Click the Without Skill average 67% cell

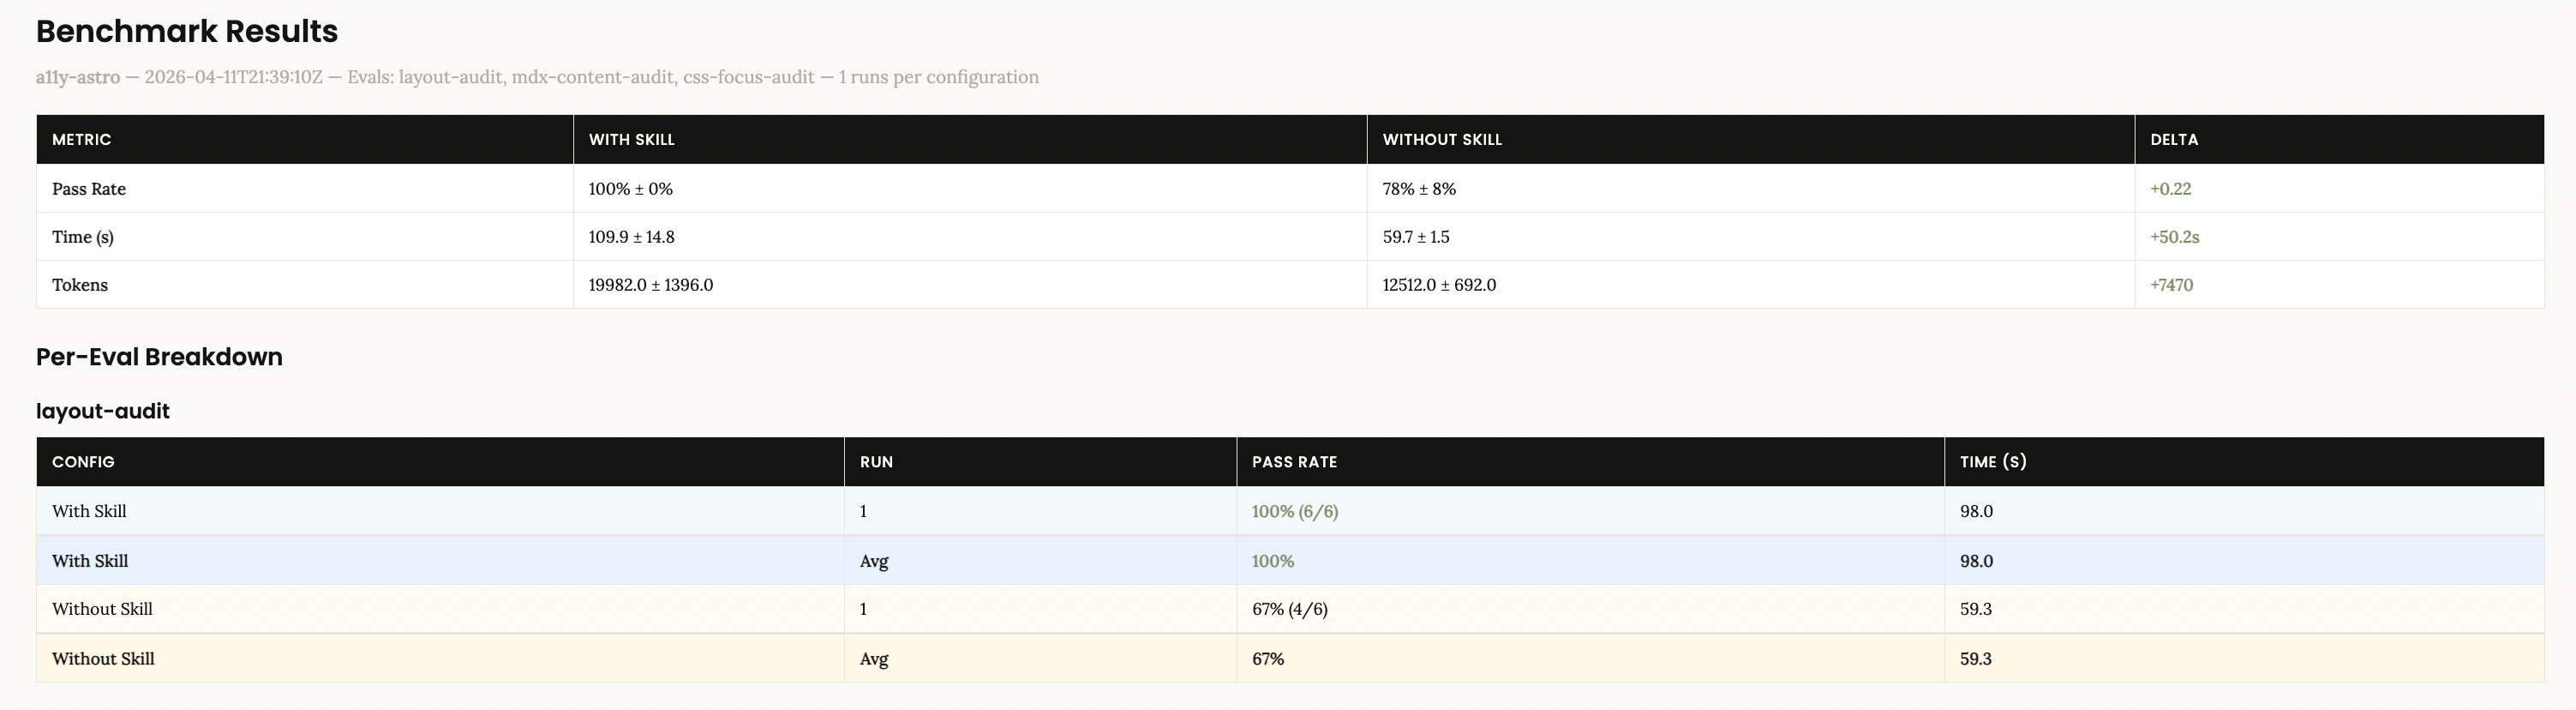[x=1590, y=658]
